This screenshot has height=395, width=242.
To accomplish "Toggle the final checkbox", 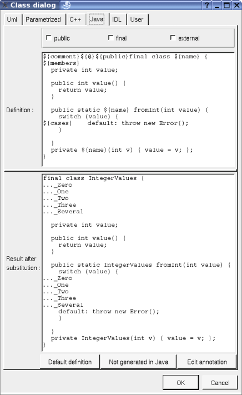I will (x=110, y=38).
